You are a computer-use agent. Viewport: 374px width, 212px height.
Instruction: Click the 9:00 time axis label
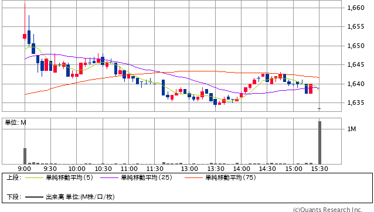click(x=25, y=169)
